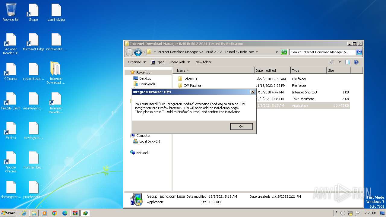
Task: Select the movingsub desktop file
Action: coord(33,131)
